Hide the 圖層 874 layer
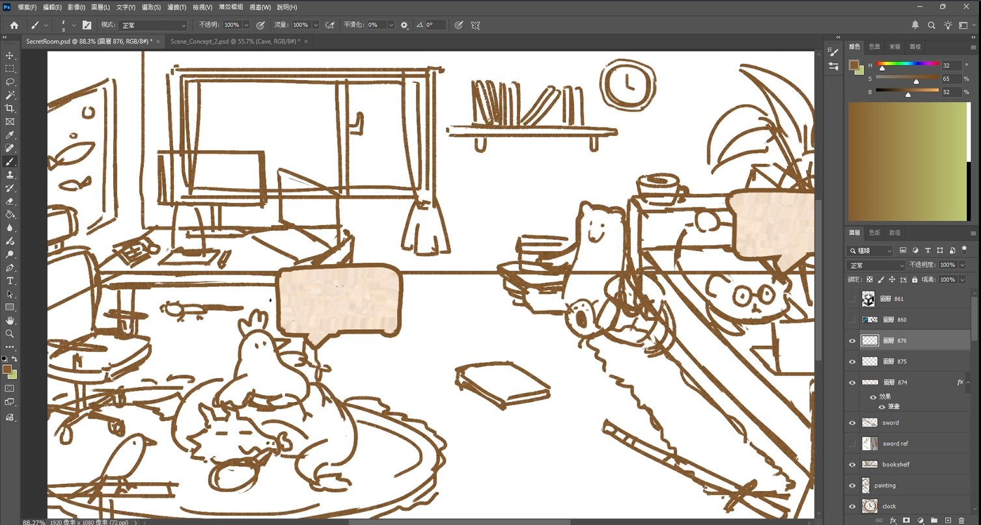This screenshot has width=981, height=525. coord(852,383)
